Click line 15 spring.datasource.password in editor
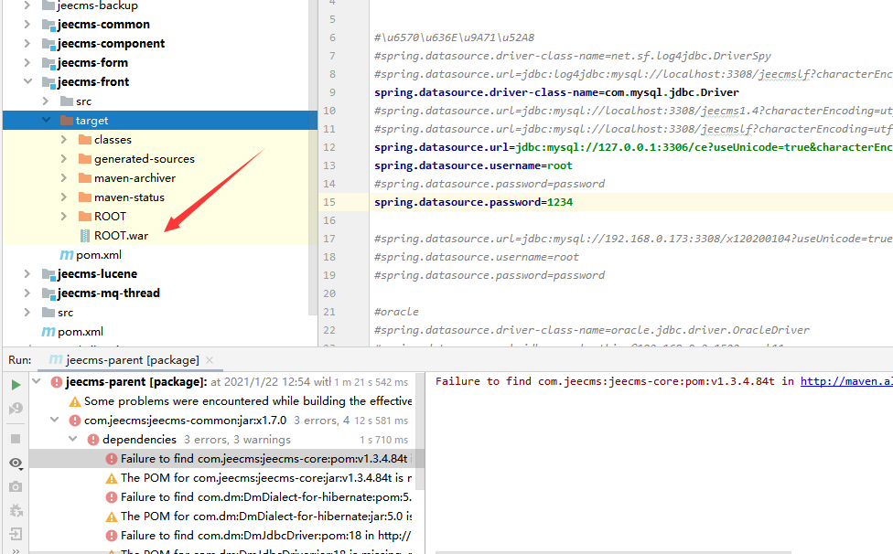The image size is (893, 554). point(473,202)
